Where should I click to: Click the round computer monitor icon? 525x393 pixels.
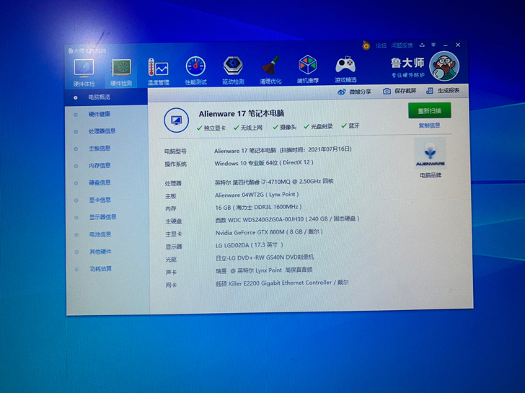(176, 120)
